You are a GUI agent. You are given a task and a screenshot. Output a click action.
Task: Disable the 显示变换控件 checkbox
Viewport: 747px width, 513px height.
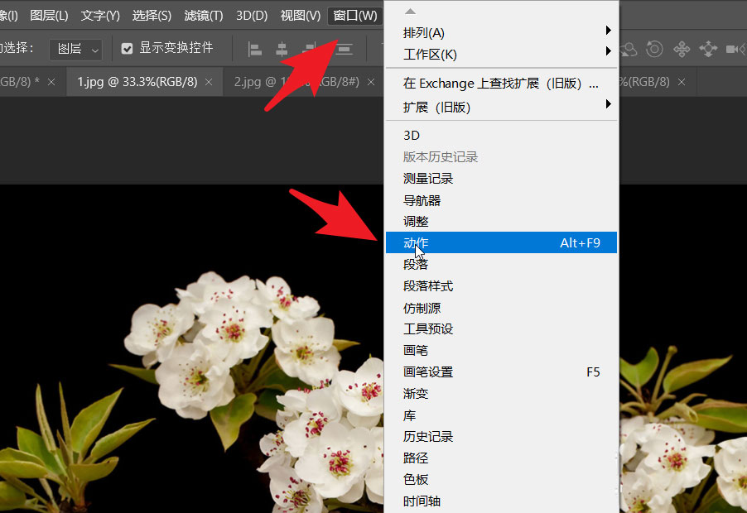(127, 47)
